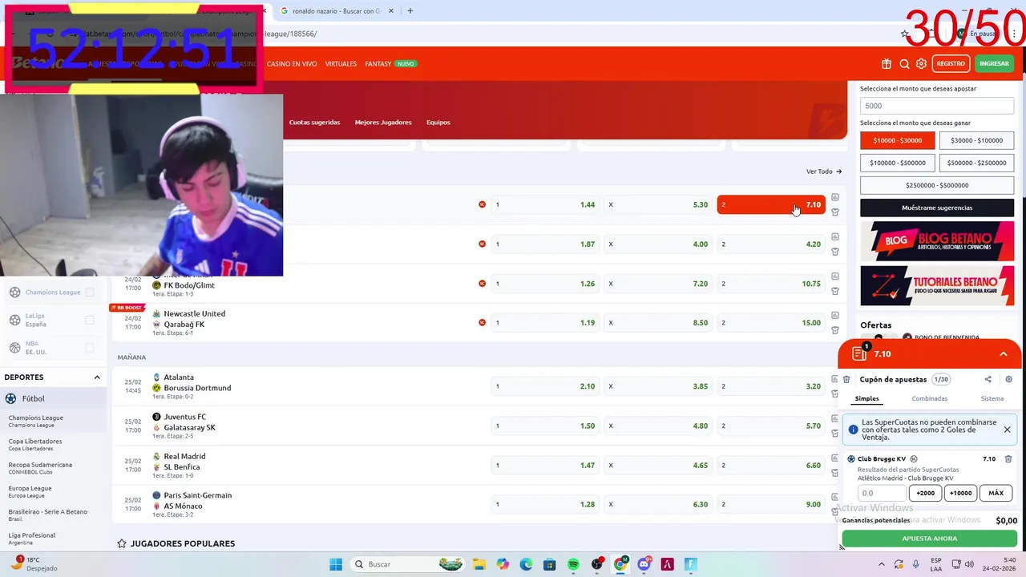Open Windows Start menu
Viewport: 1026px width, 577px height.
click(336, 564)
